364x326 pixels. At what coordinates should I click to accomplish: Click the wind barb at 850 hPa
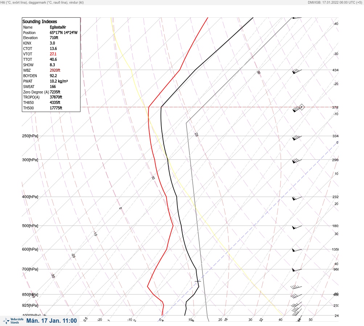pos(296,296)
